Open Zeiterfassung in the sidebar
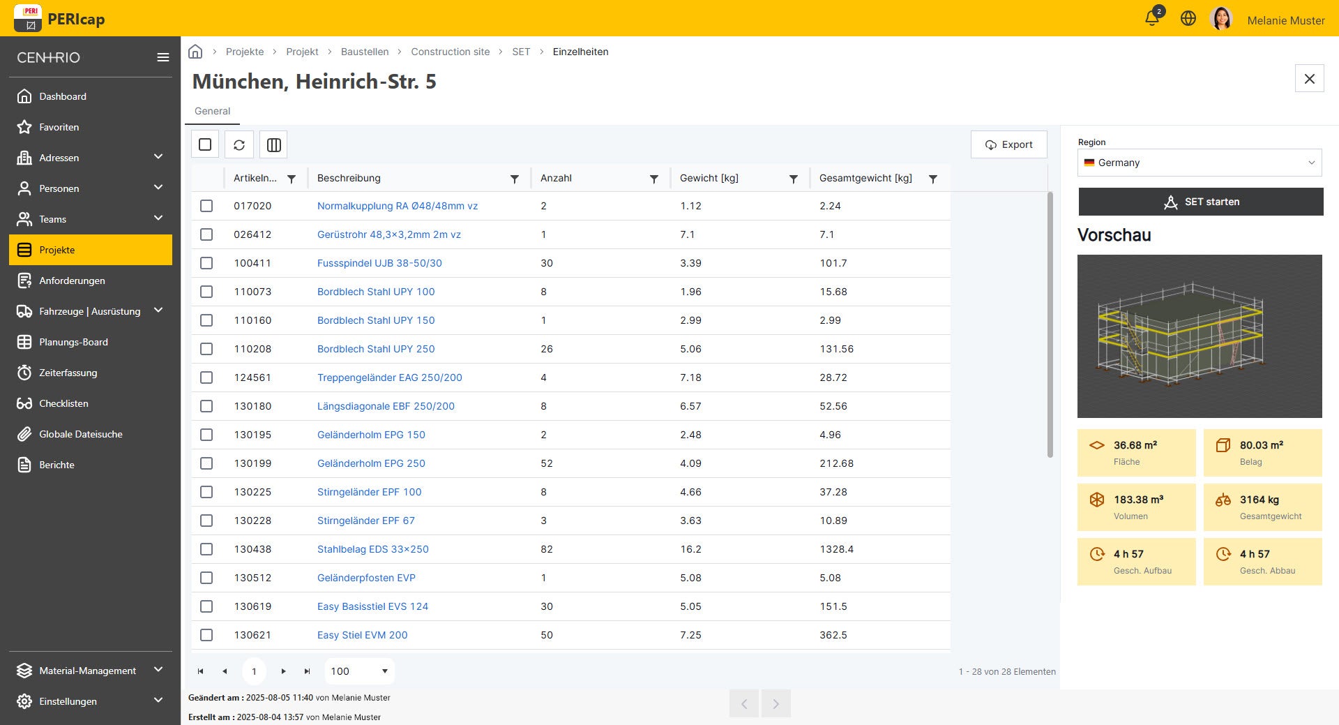 [x=68, y=373]
